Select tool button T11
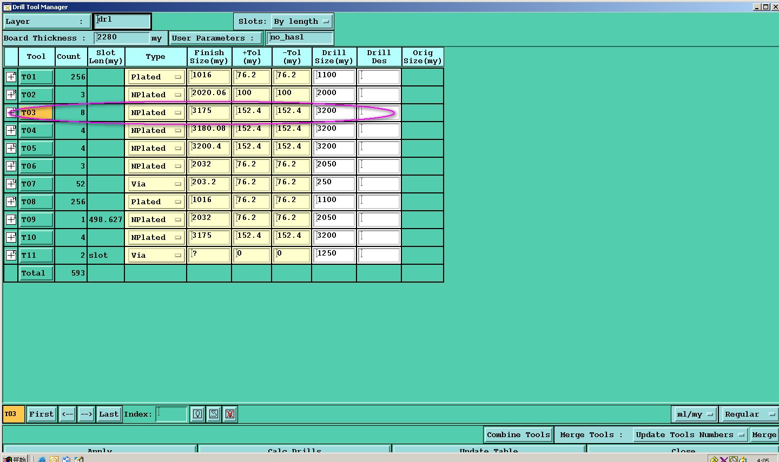779x462 pixels. click(36, 255)
